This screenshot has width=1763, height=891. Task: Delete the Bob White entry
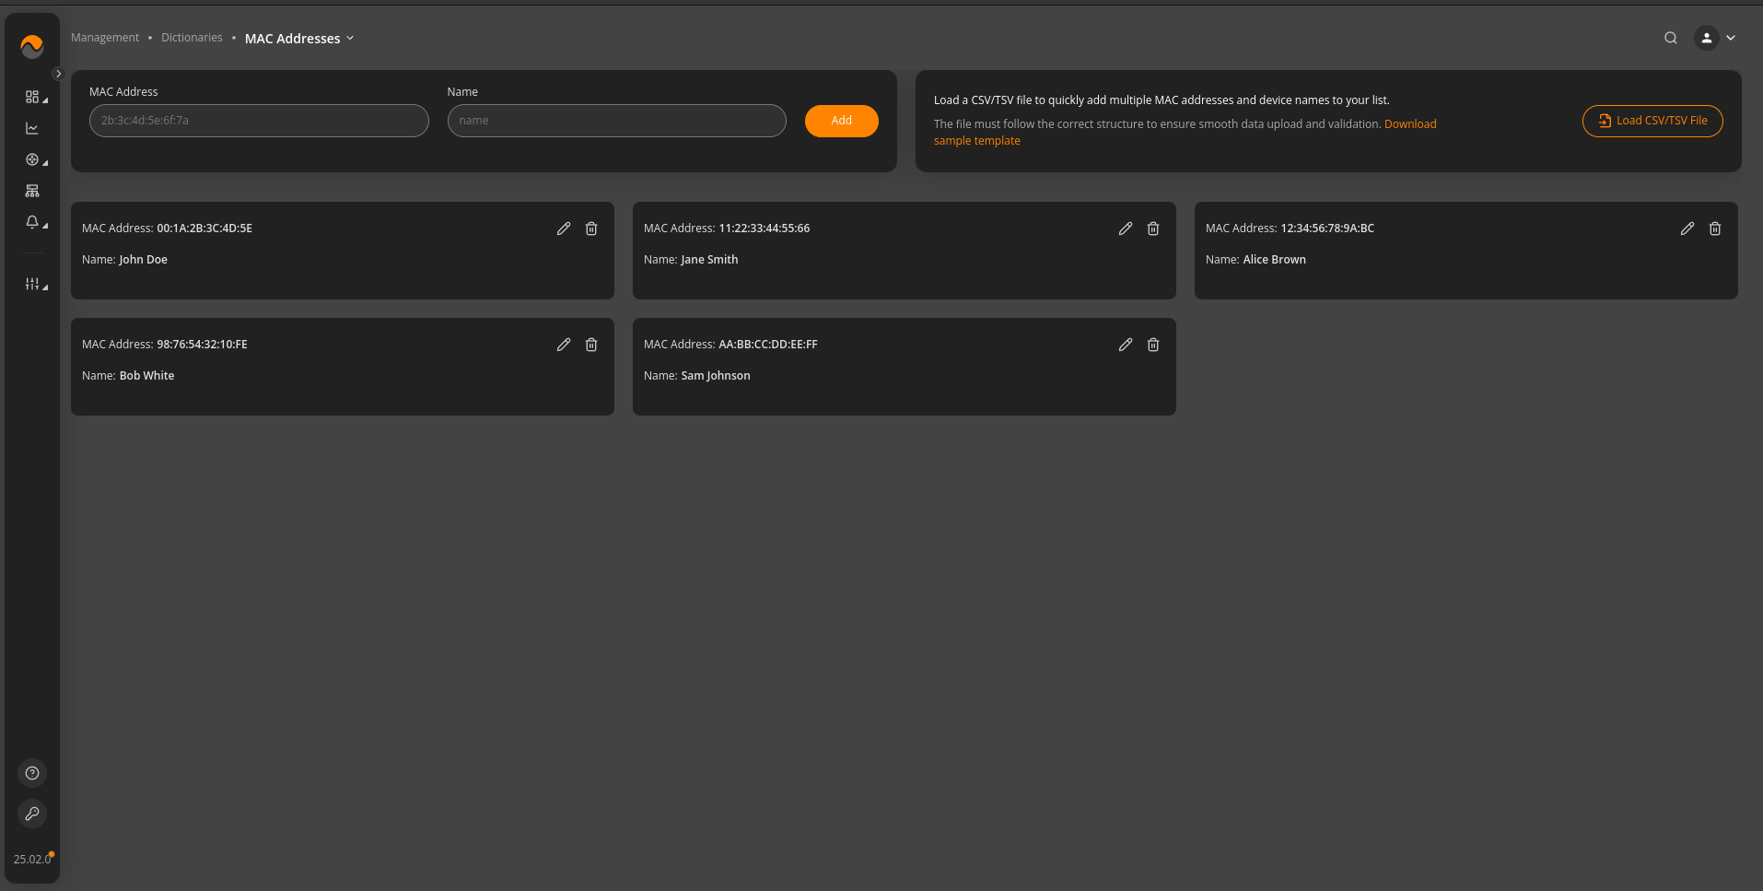point(591,345)
